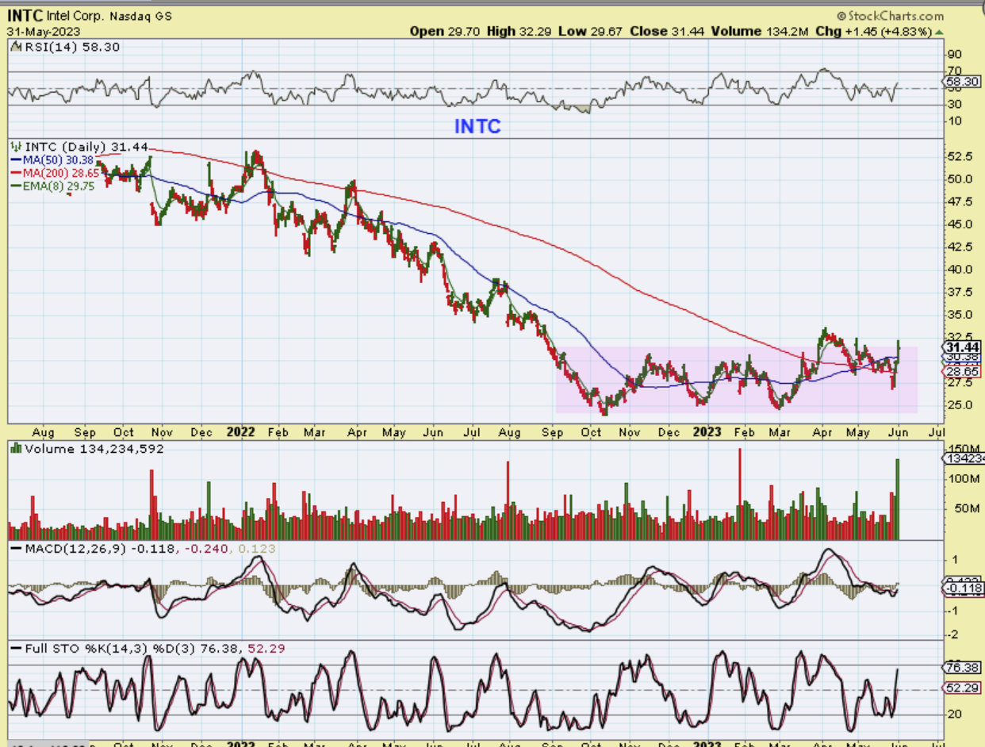Click the 42.5 price axis label
Image resolution: width=985 pixels, height=747 pixels.
click(x=960, y=247)
